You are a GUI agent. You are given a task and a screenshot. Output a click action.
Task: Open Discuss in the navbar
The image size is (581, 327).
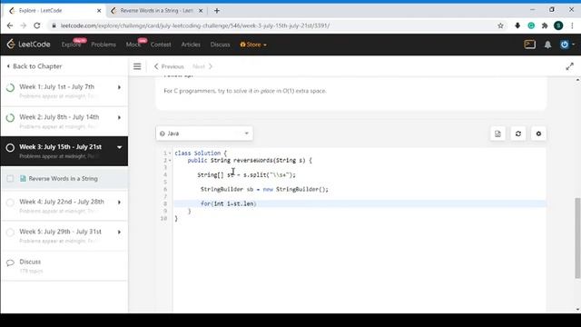(220, 45)
